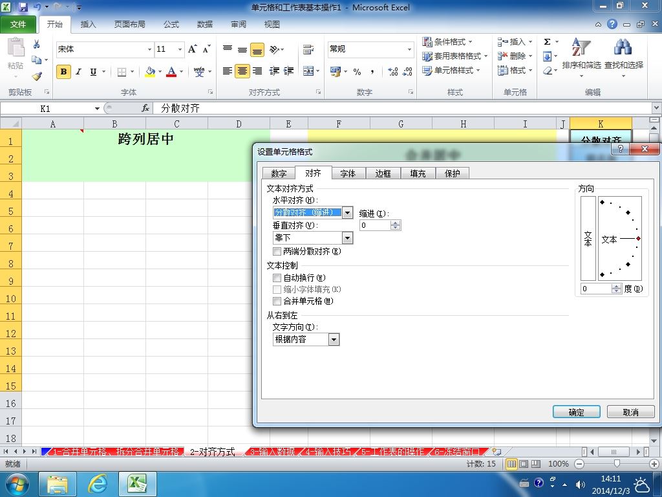Check the 两端分散对齐 checkbox
This screenshot has height=497, width=662.
(x=277, y=252)
